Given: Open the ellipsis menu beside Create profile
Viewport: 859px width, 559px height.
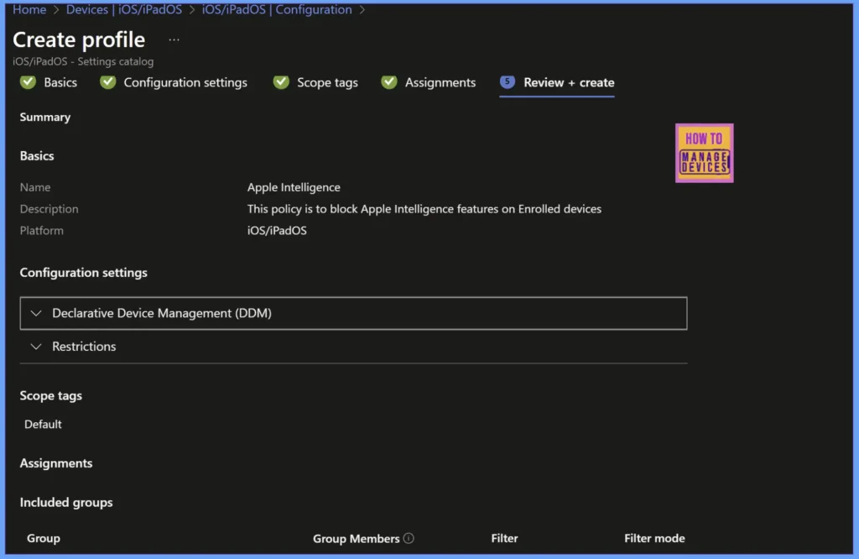Looking at the screenshot, I should [174, 40].
